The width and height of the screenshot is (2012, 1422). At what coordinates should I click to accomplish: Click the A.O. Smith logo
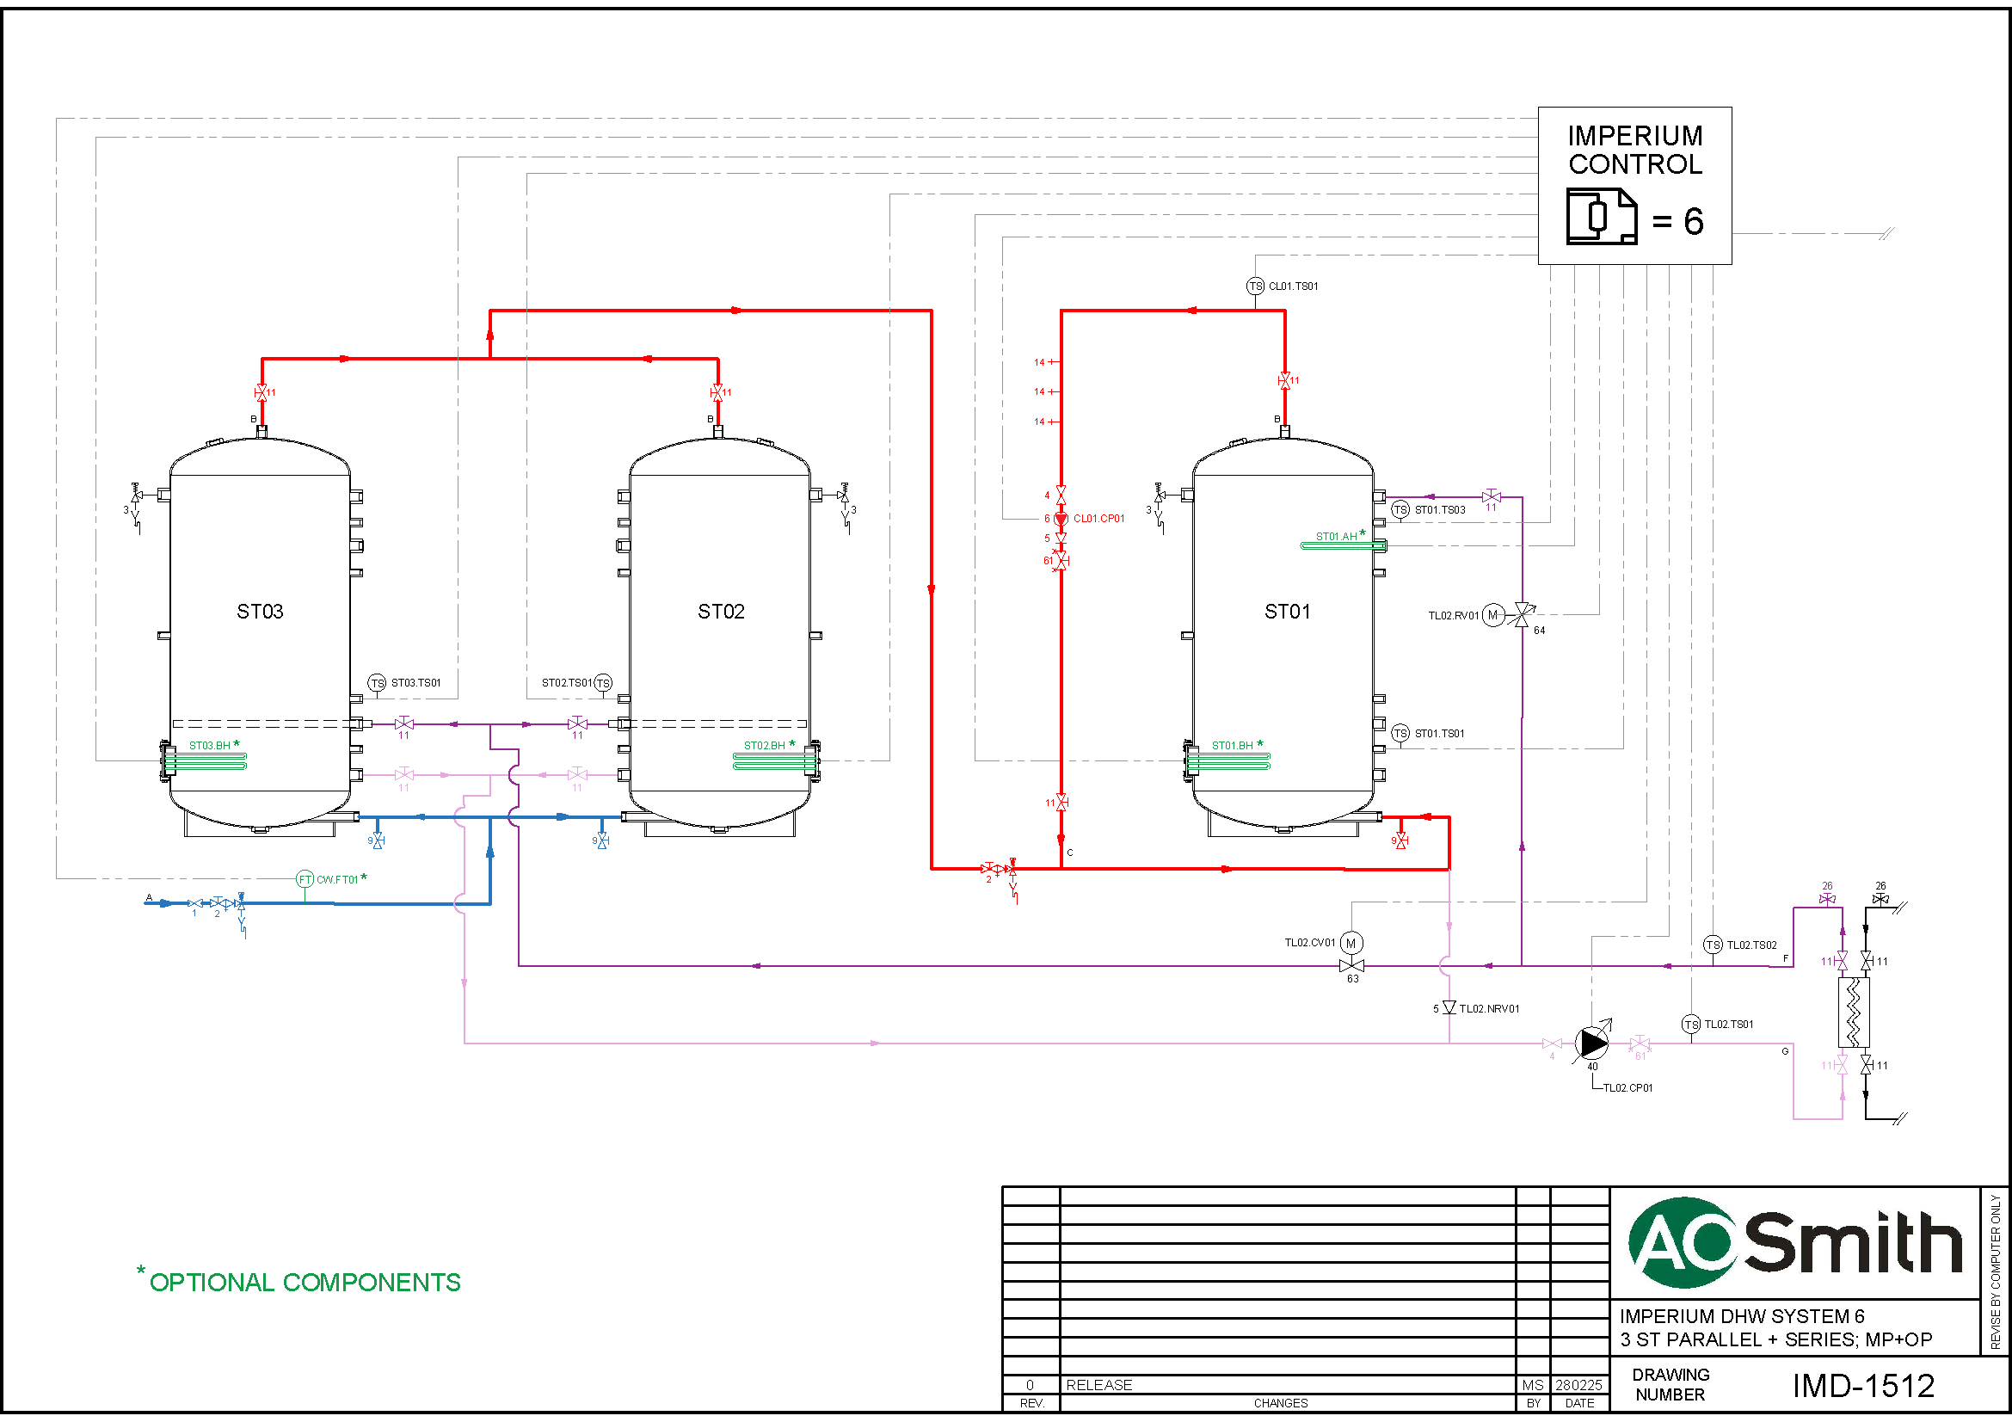pyautogui.click(x=1794, y=1242)
